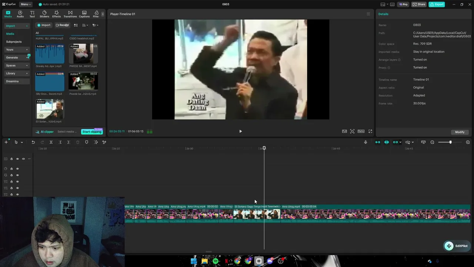Viewport: 474px width, 267px height.
Task: Toggle clip linkage
Action: tap(395, 142)
